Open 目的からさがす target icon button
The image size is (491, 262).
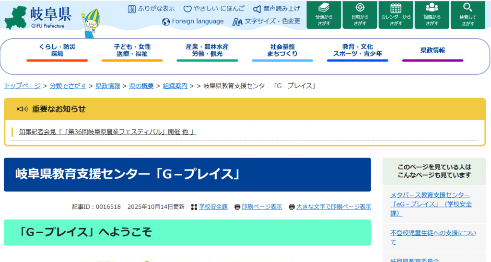360,14
